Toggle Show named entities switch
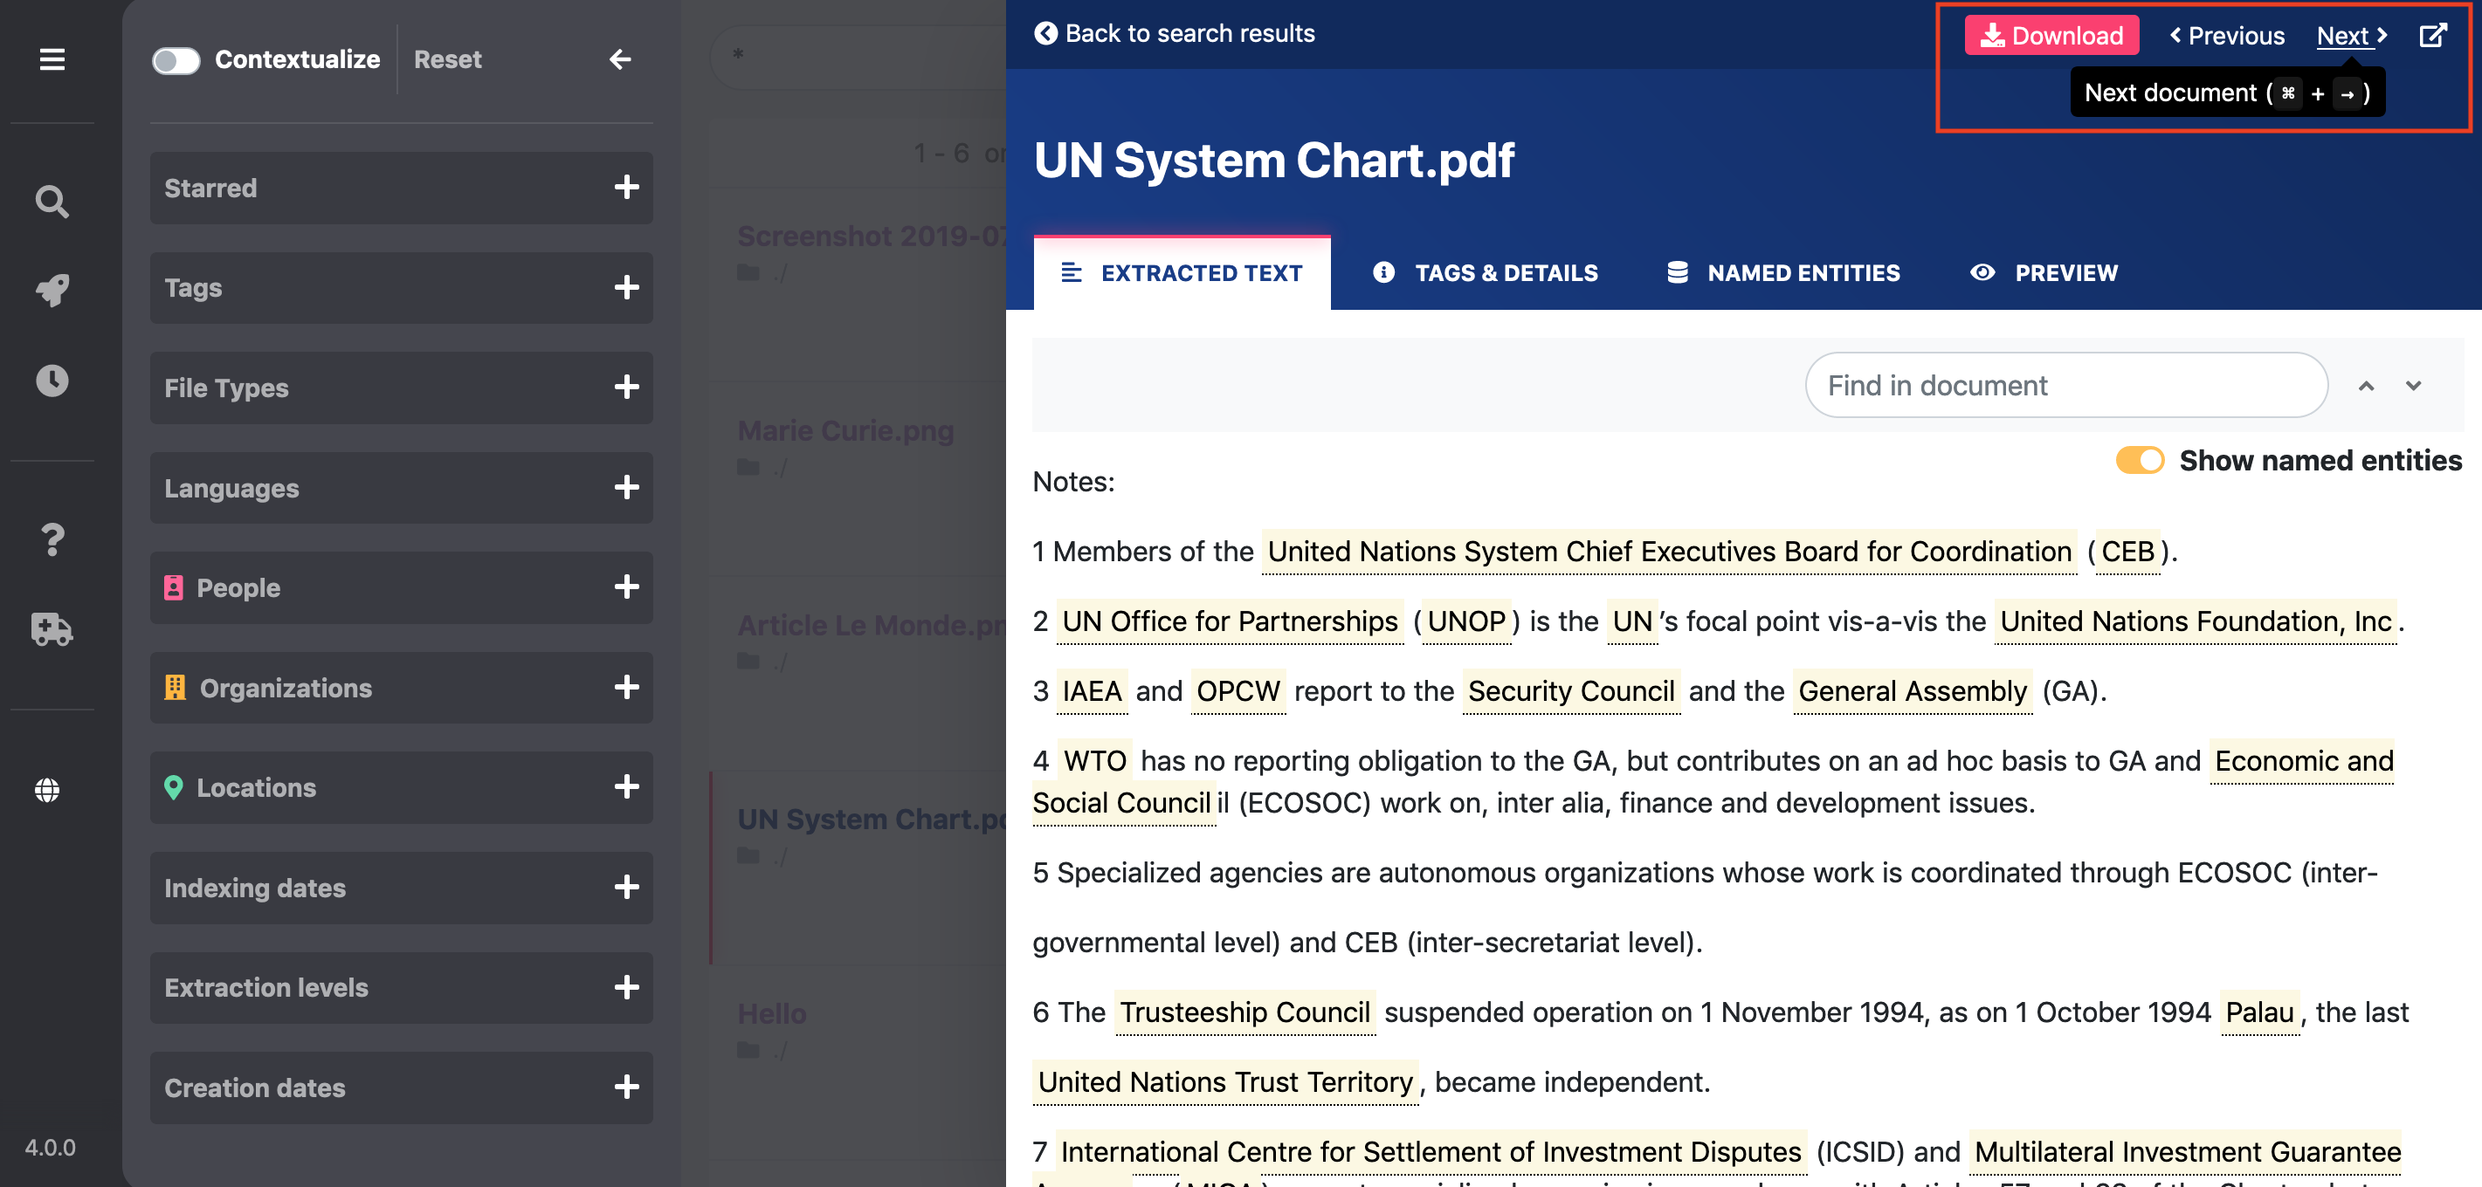2482x1187 pixels. click(x=2139, y=460)
